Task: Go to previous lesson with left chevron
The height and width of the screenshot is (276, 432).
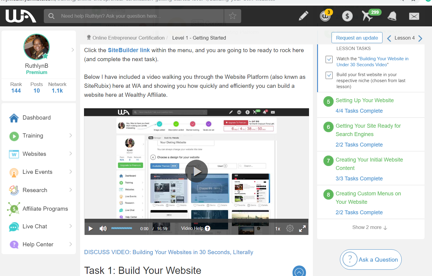Action: tap(389, 38)
